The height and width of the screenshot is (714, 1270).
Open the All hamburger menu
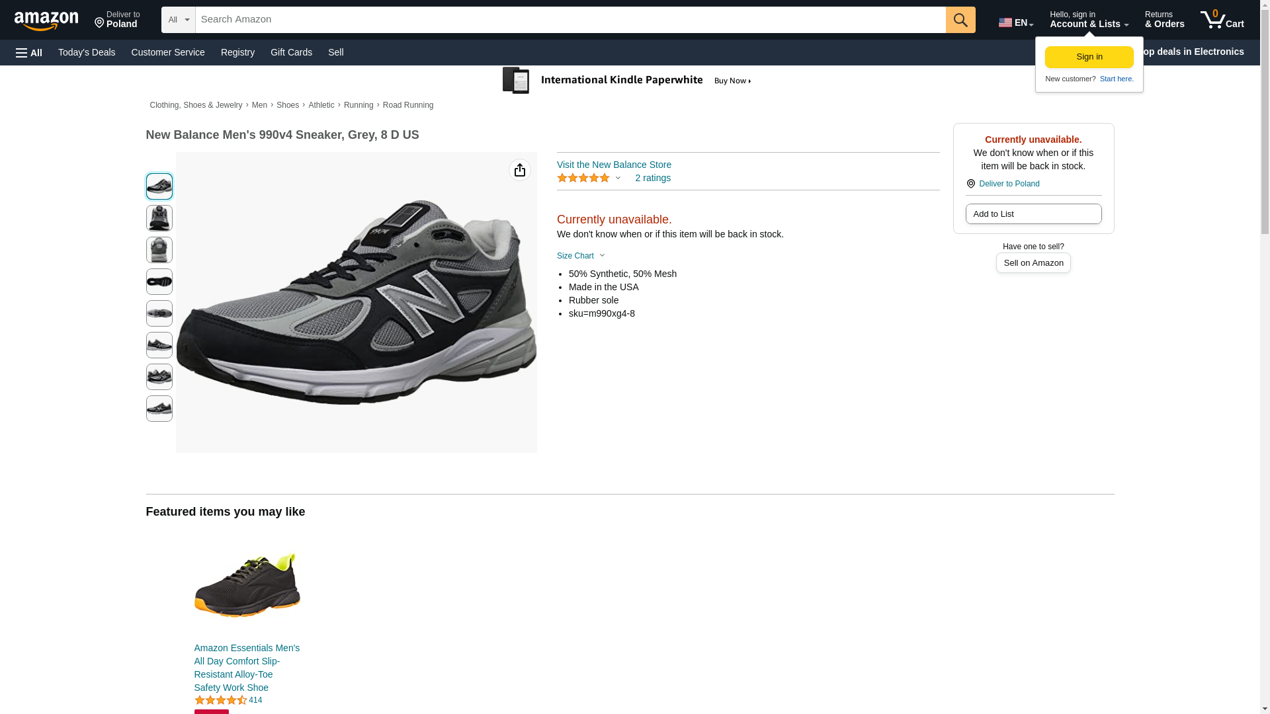pos(29,52)
